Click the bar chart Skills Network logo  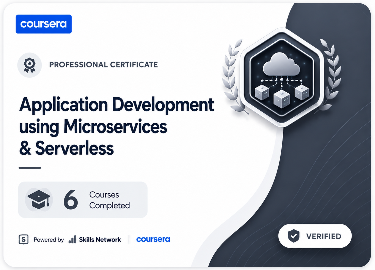click(x=73, y=239)
